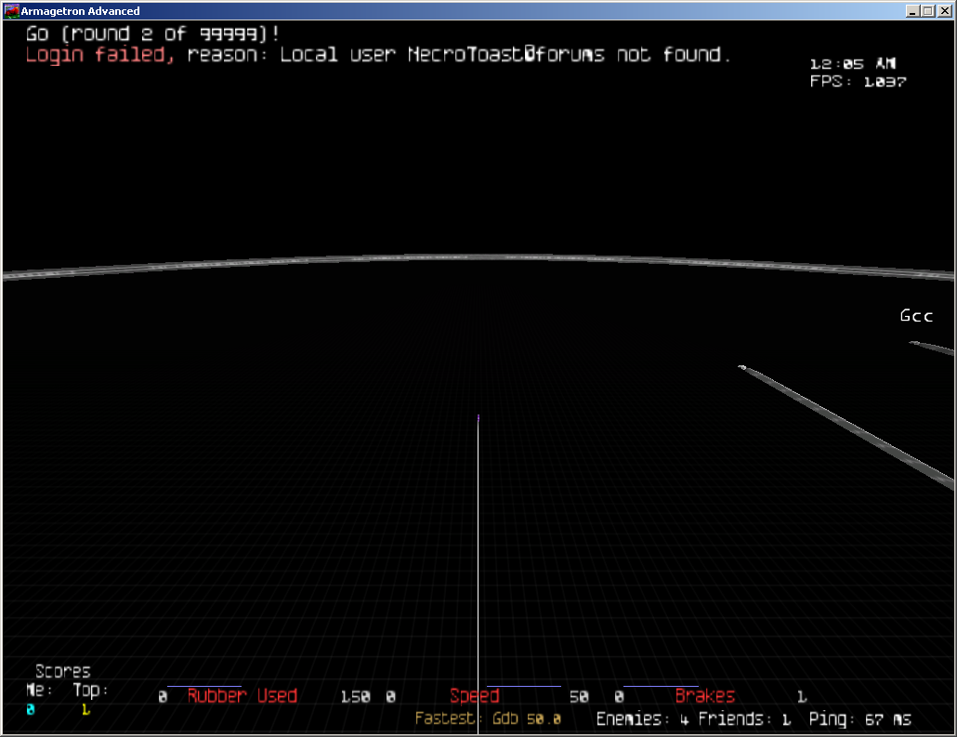Click the FPS counter readout
Viewport: 957px width, 737px height.
(858, 82)
